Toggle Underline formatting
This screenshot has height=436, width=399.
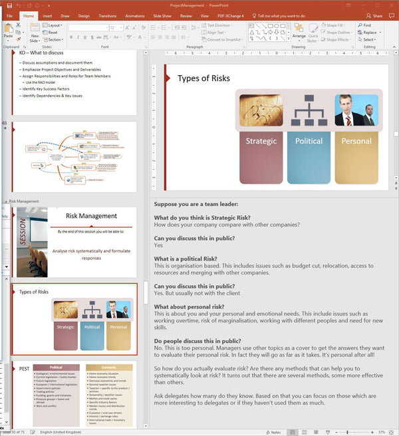85,37
